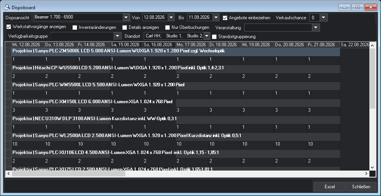The height and width of the screenshot is (196, 381).
Task: Click the Veranstaltung input field
Action: pyautogui.click(x=279, y=27)
